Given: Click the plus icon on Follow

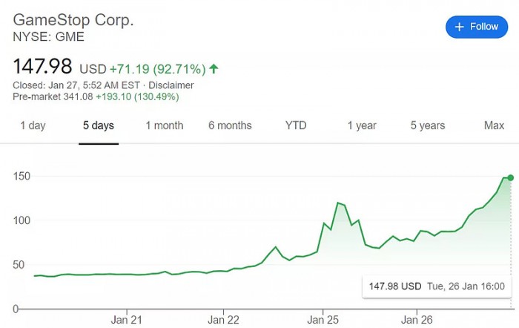Looking at the screenshot, I should 460,27.
